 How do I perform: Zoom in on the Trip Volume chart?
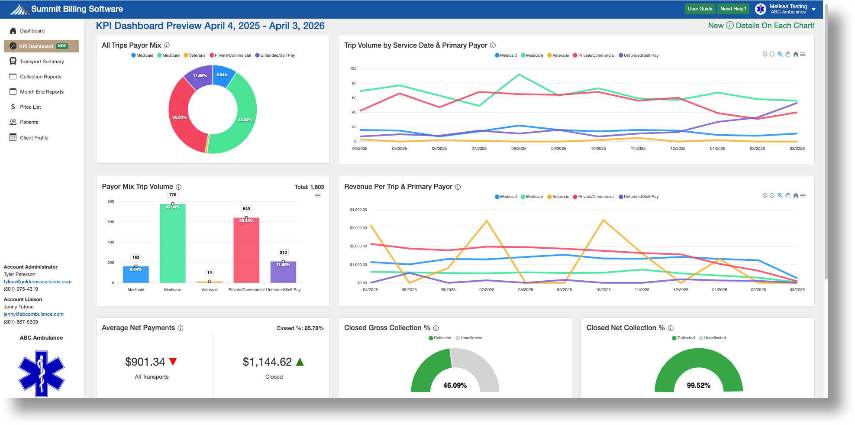(764, 54)
